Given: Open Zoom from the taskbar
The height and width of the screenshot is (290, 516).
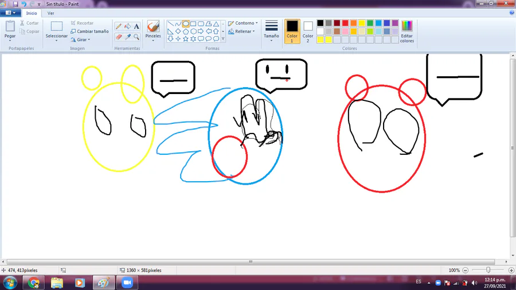Looking at the screenshot, I should (x=127, y=283).
